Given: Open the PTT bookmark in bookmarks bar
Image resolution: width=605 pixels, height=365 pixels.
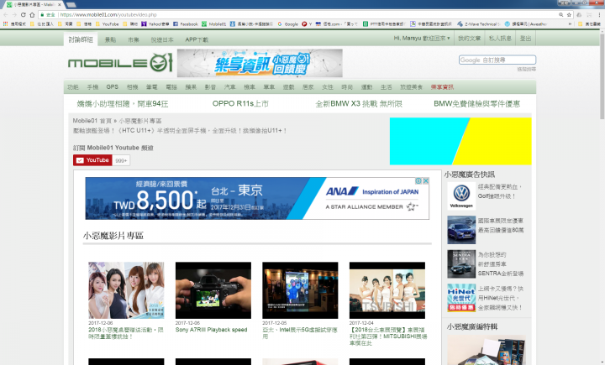Looking at the screenshot, I should [x=384, y=23].
